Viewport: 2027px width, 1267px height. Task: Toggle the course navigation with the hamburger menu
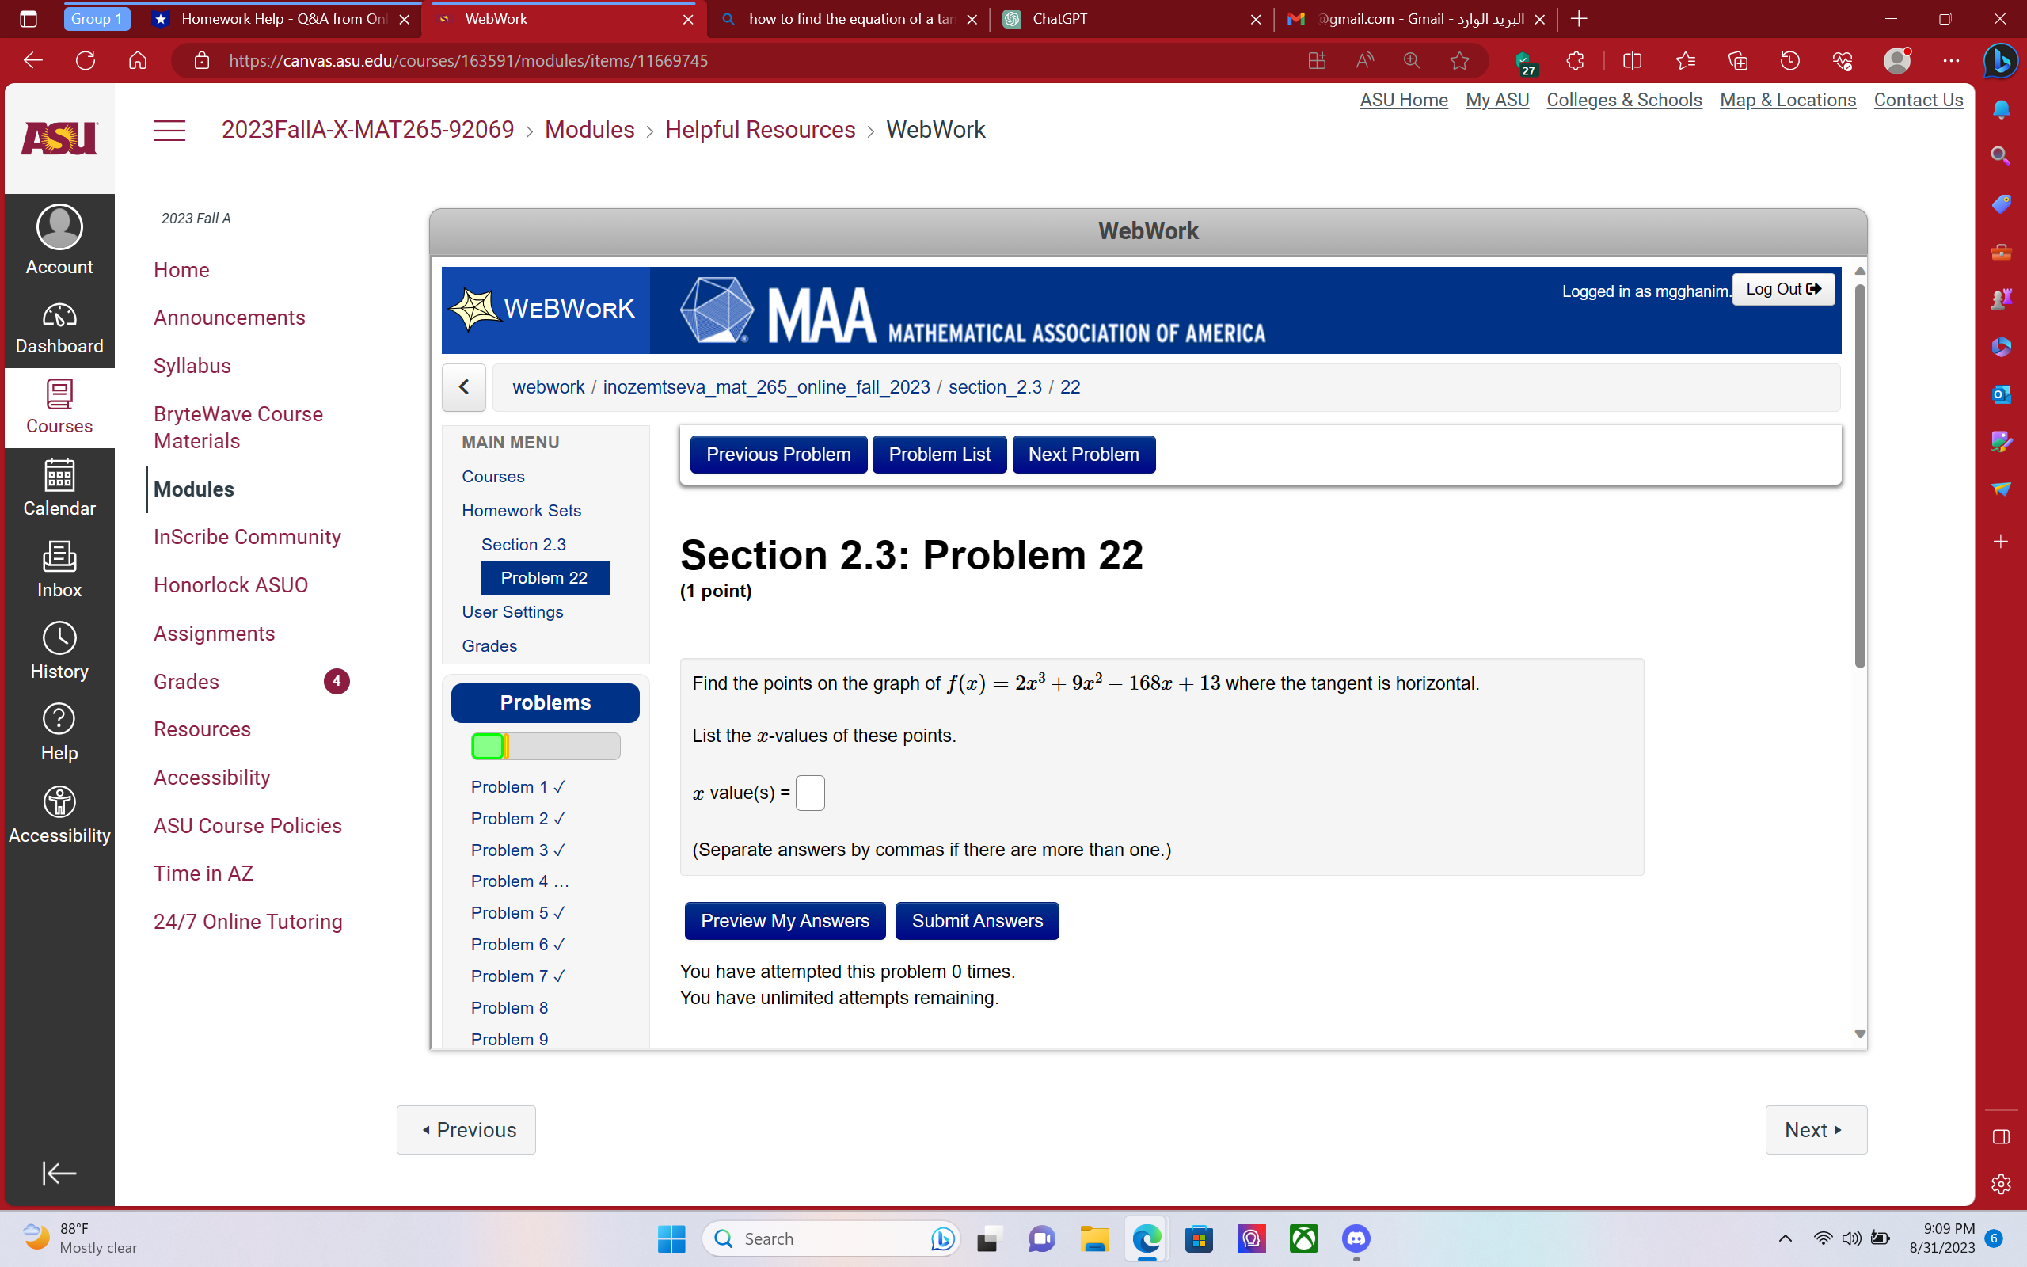coord(169,130)
